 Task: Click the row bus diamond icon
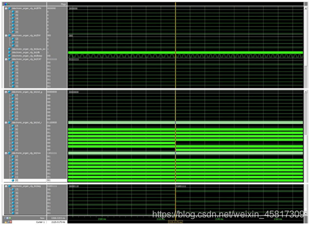10,153
